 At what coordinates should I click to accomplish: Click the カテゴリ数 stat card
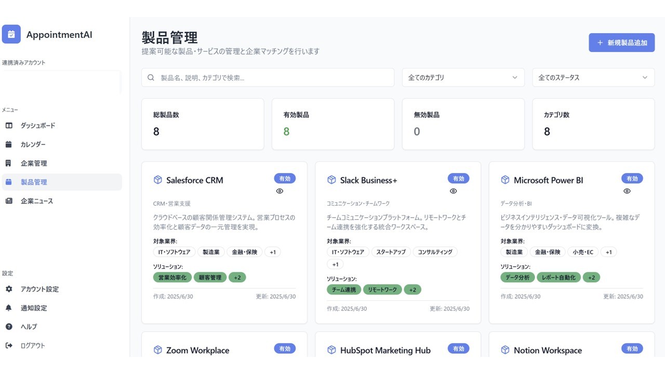coord(593,124)
